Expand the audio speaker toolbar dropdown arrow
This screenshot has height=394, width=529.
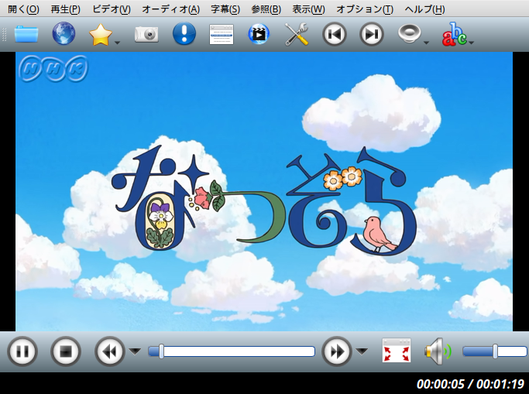[426, 43]
